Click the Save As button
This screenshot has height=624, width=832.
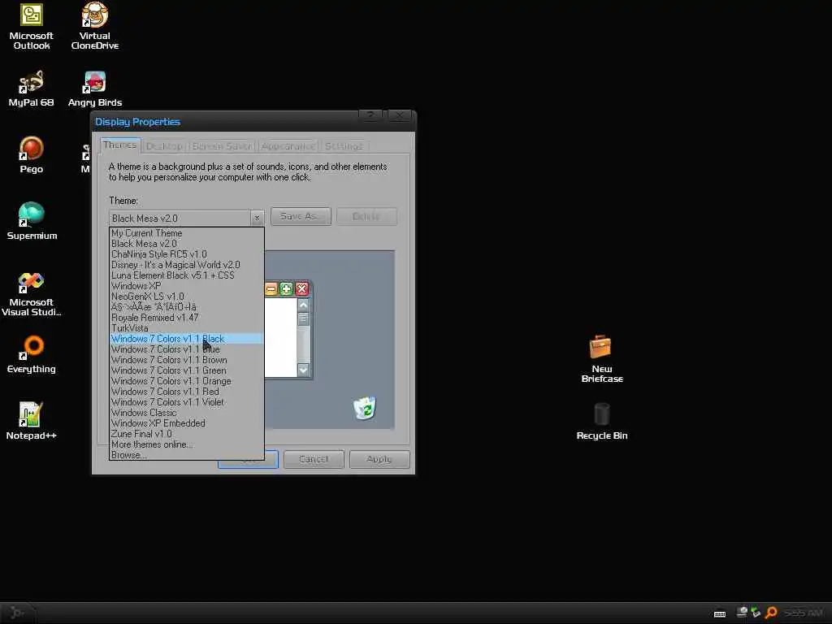coord(301,216)
